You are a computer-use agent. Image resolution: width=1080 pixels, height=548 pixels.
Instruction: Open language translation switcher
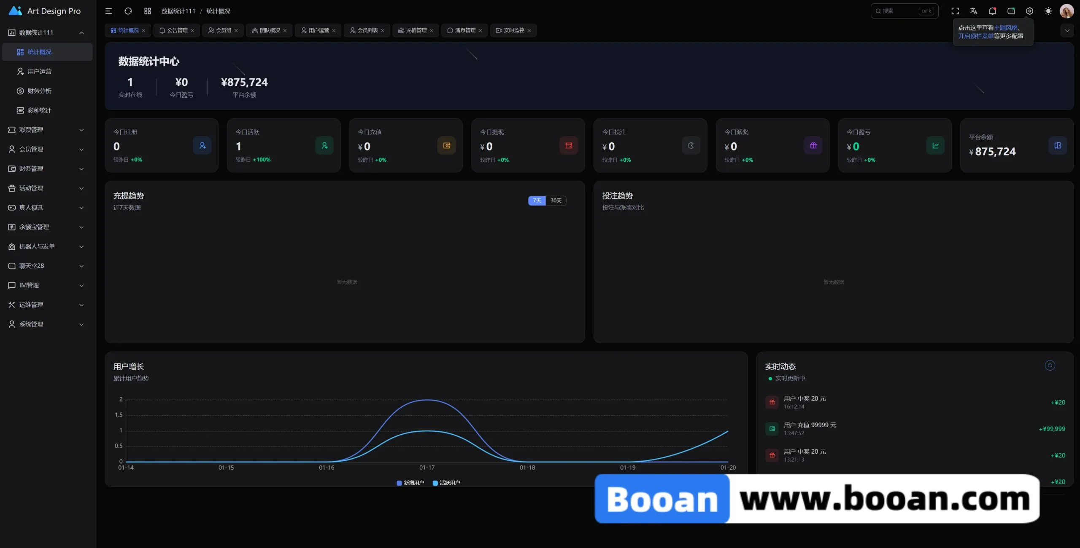pyautogui.click(x=974, y=11)
